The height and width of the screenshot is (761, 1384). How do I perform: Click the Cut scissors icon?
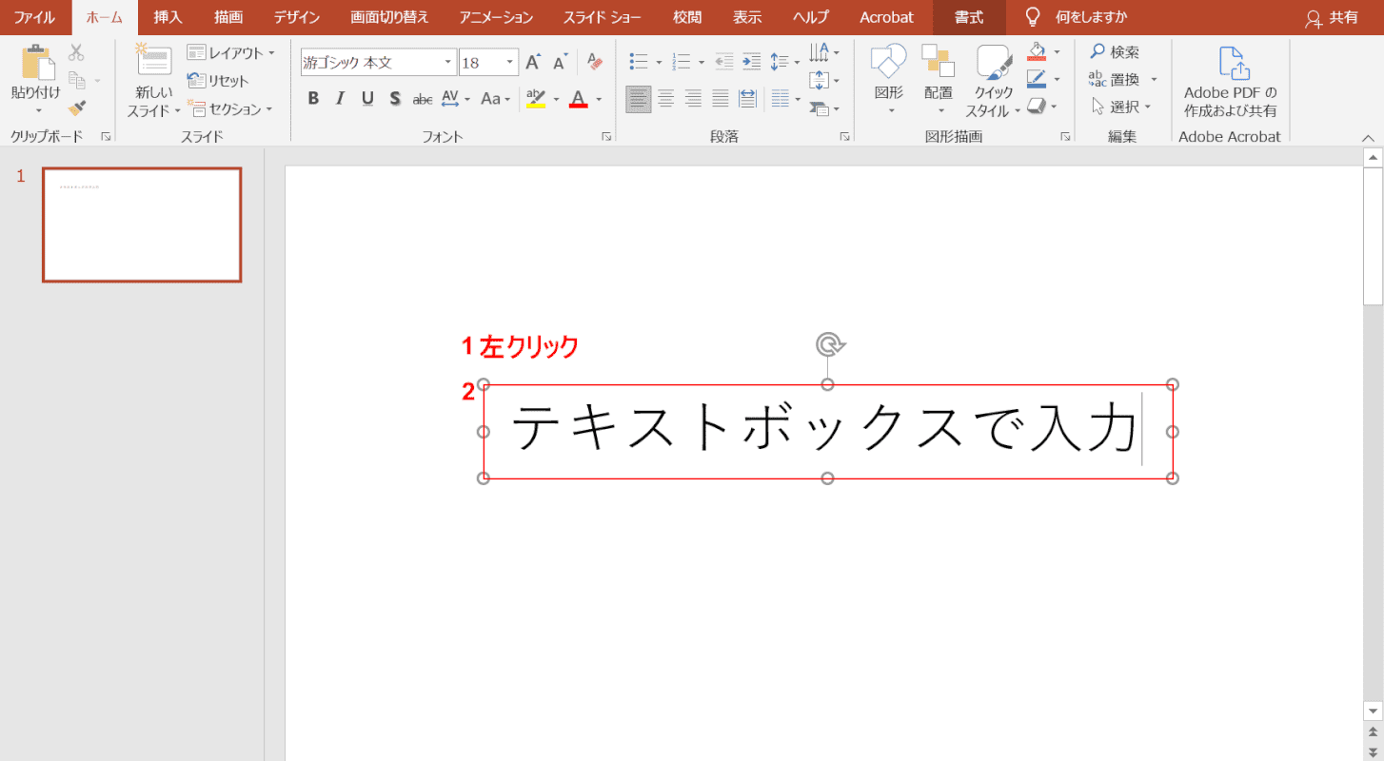[x=77, y=52]
